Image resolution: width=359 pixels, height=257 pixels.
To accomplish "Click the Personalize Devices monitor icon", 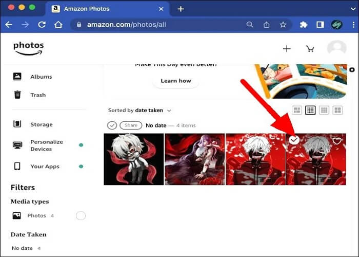I will pos(17,145).
